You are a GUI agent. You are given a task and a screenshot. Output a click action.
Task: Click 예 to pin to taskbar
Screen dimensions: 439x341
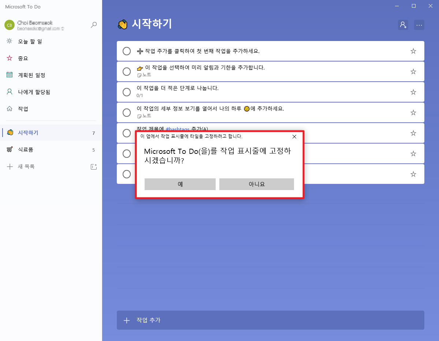pyautogui.click(x=180, y=184)
